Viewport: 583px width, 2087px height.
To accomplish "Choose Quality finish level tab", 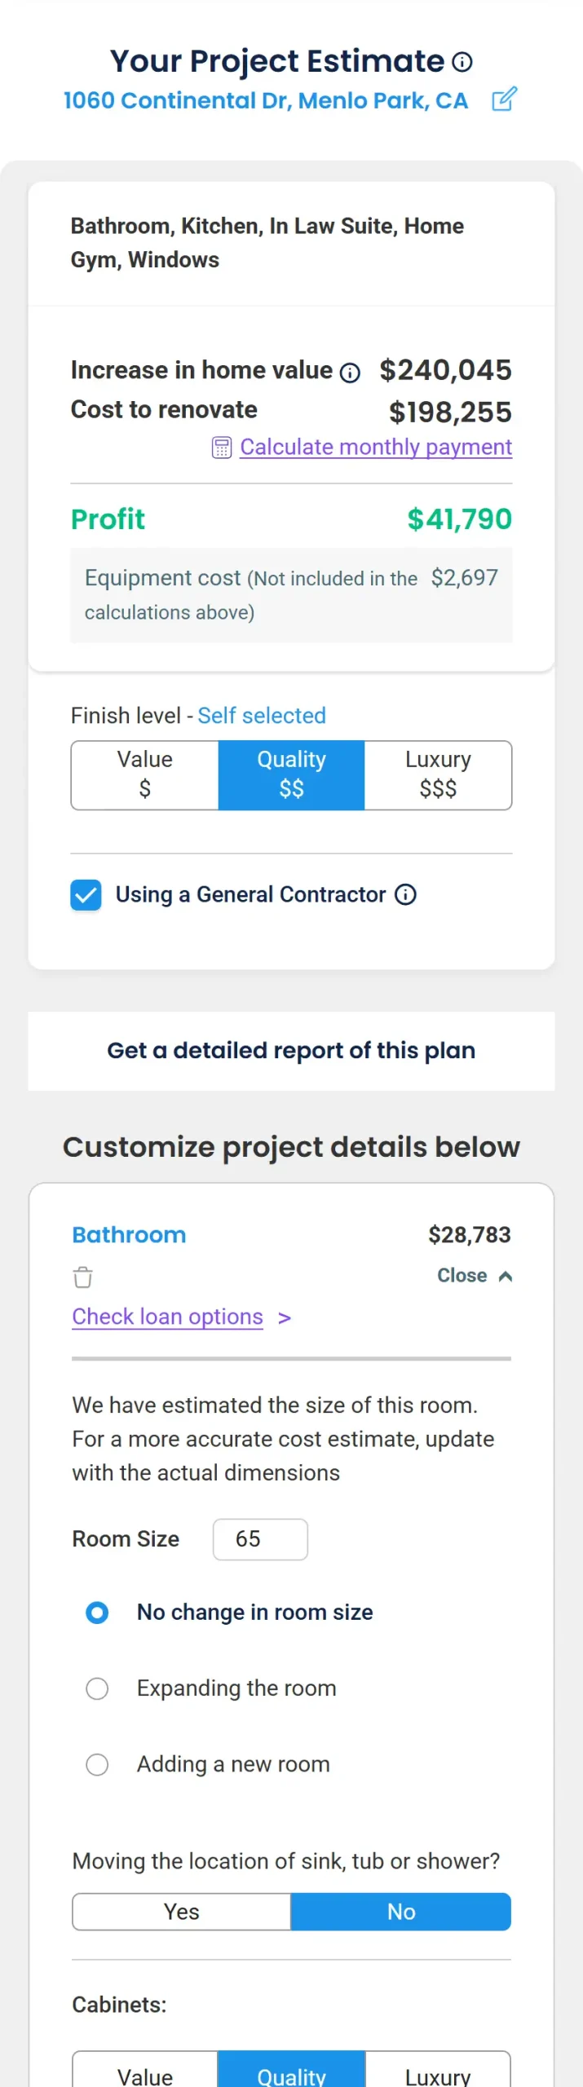I will click(291, 774).
